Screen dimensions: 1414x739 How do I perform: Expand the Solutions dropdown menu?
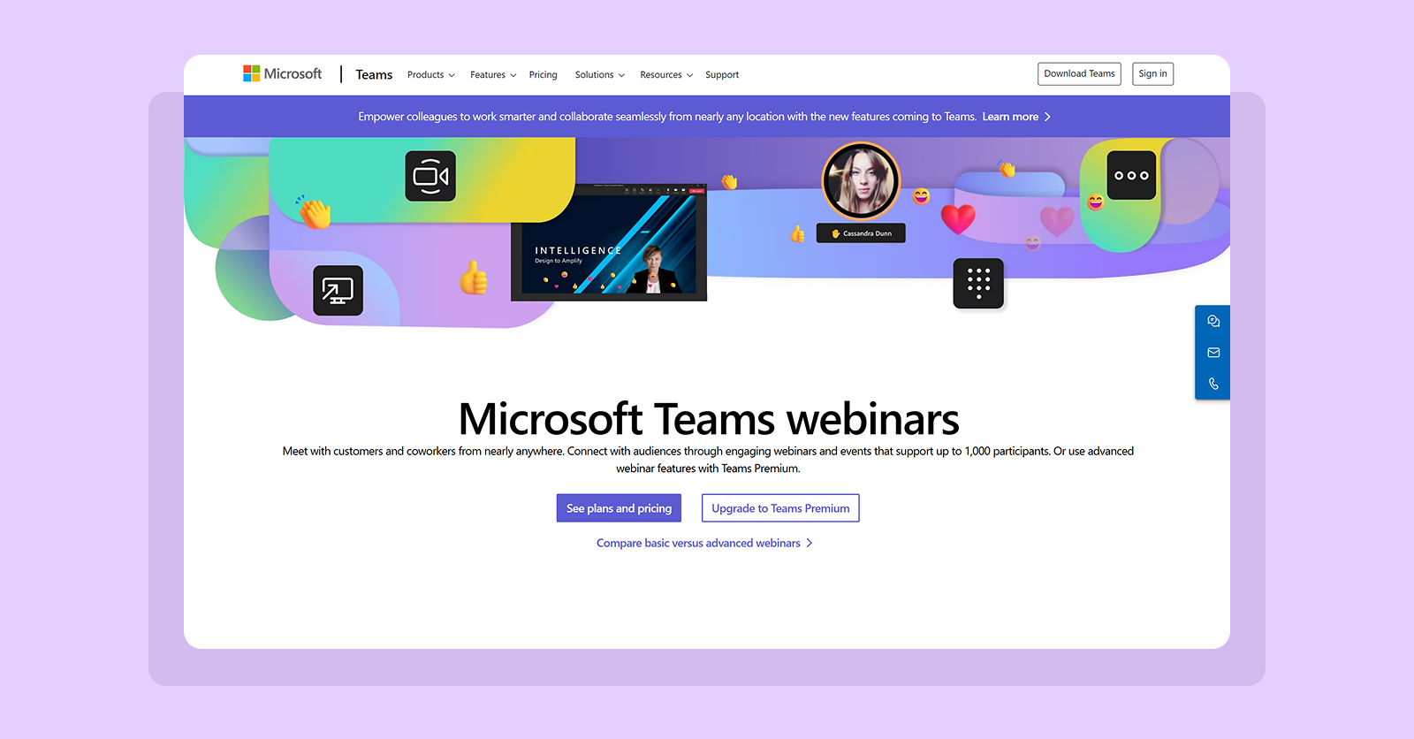pyautogui.click(x=600, y=75)
